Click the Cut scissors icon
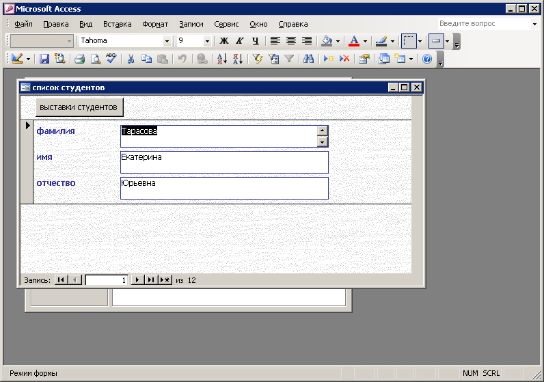 click(x=131, y=59)
